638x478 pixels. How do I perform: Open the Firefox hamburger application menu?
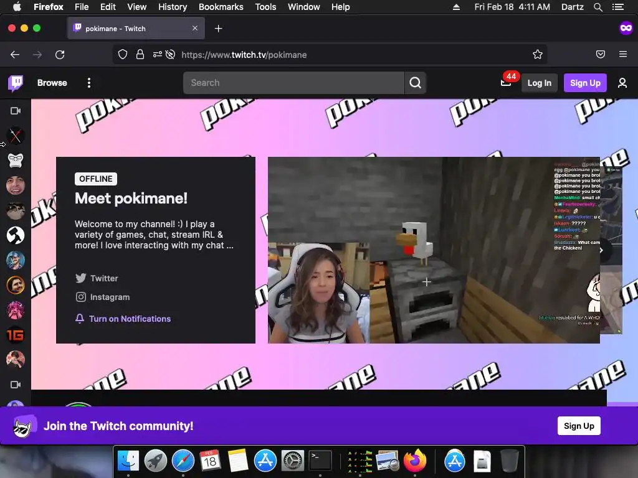[x=623, y=54]
